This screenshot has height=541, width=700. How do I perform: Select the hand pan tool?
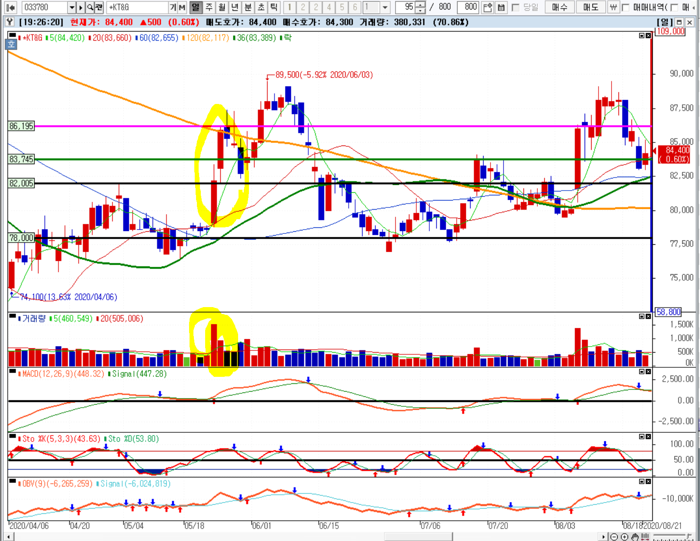pyautogui.click(x=635, y=537)
